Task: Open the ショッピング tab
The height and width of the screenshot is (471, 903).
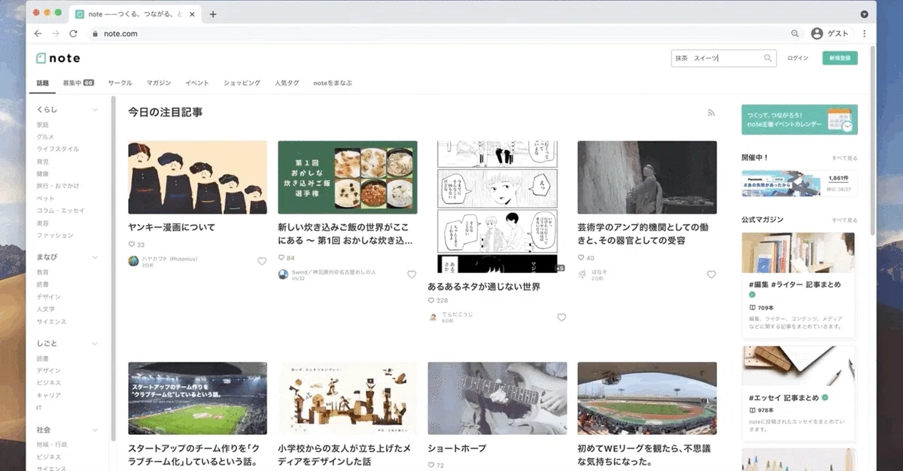Action: click(242, 83)
